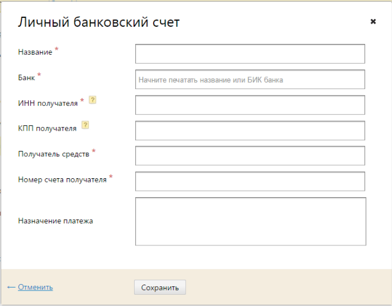Click the Номер счета получателя label

63,179
